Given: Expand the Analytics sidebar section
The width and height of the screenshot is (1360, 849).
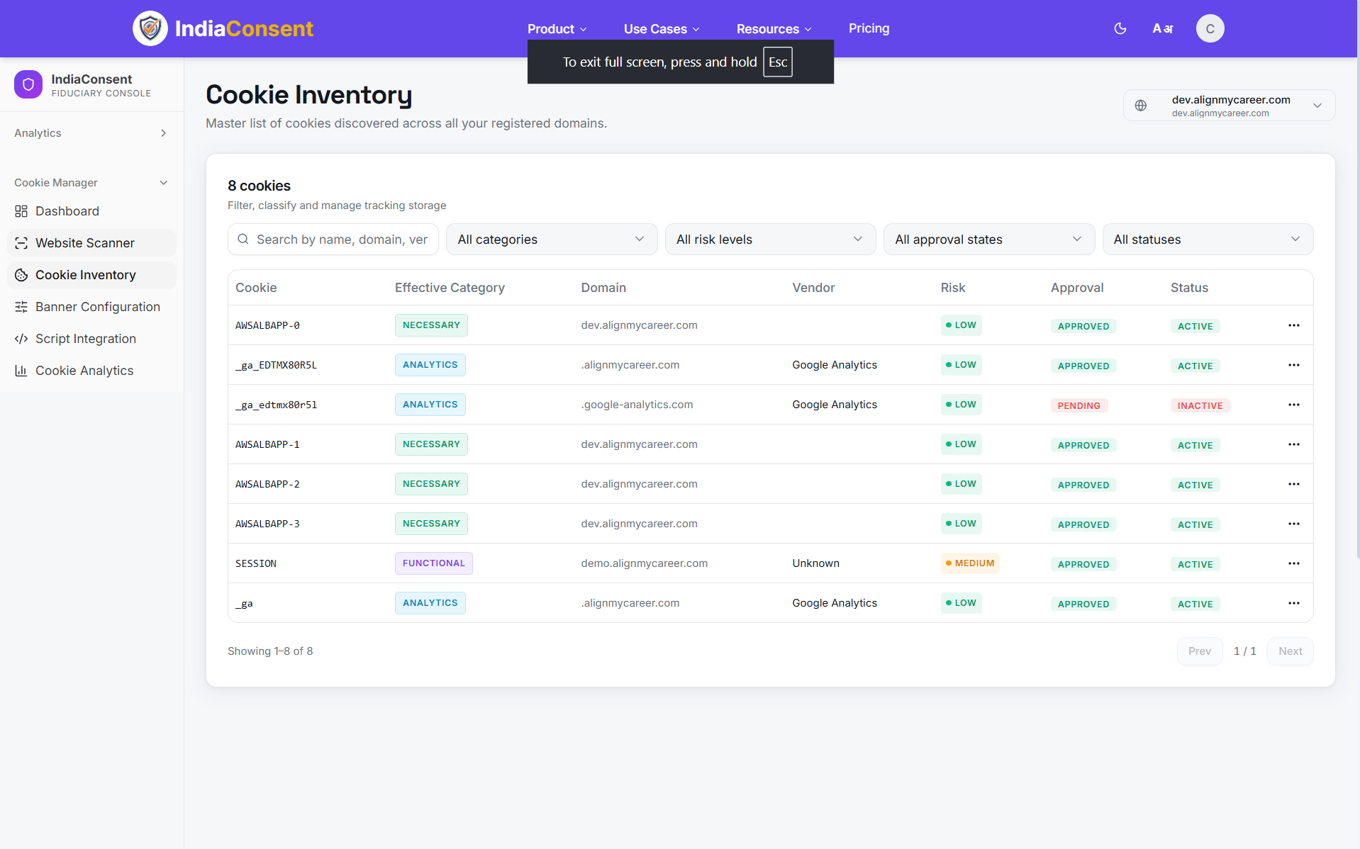Looking at the screenshot, I should [x=91, y=133].
